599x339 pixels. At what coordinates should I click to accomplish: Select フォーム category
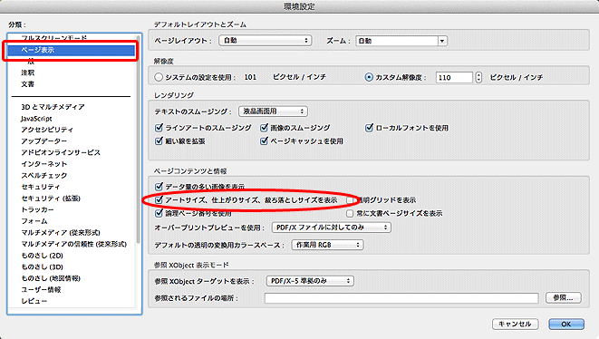pos(34,221)
